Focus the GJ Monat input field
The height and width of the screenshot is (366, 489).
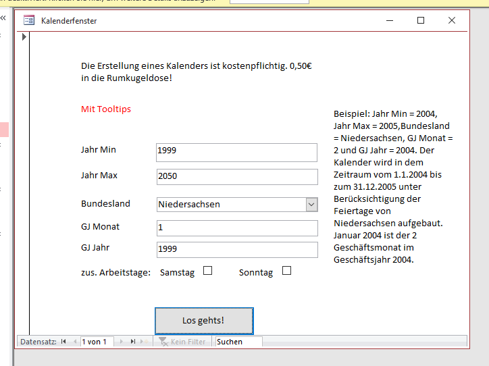pyautogui.click(x=236, y=228)
